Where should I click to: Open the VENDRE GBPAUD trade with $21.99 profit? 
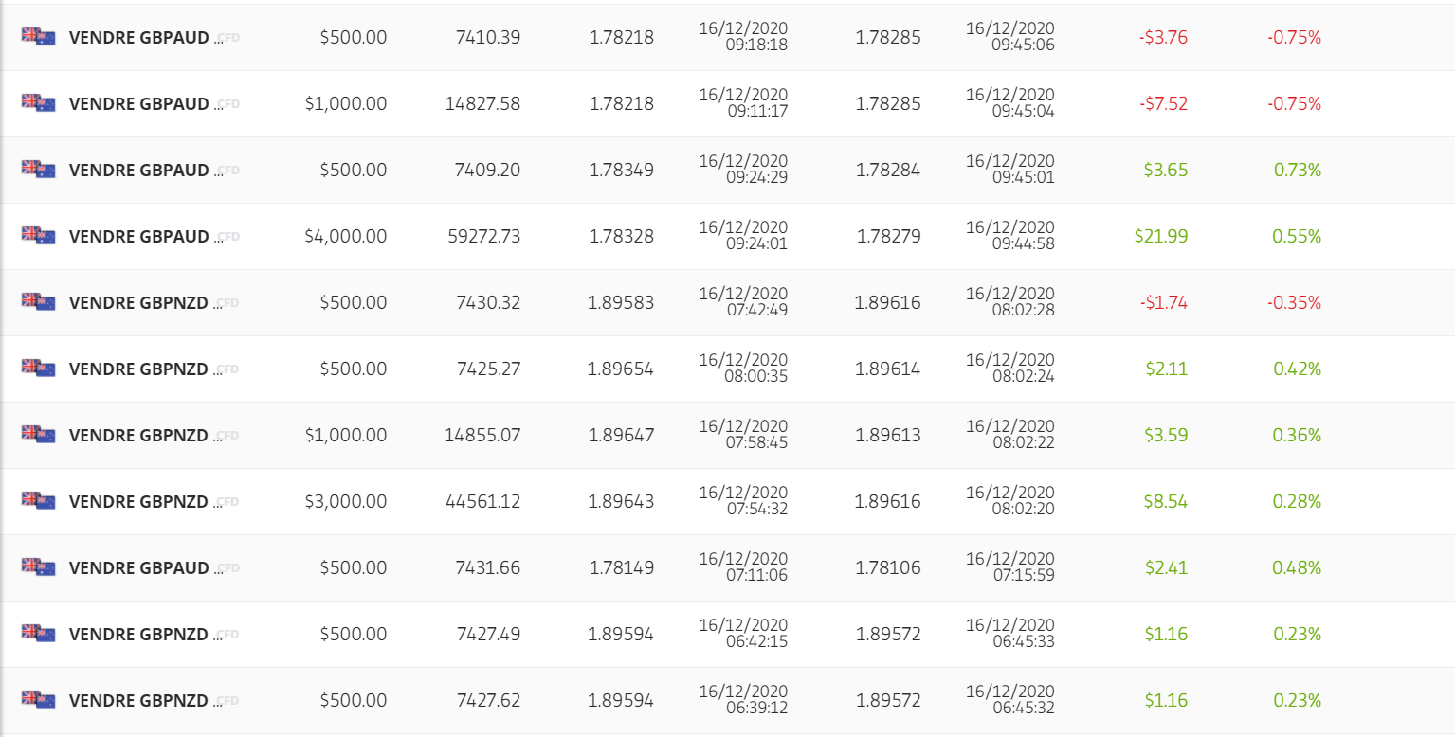click(138, 237)
